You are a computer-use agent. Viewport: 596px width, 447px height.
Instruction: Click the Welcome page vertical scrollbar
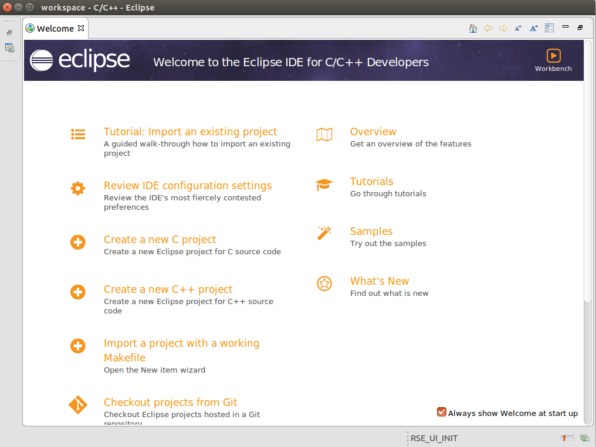[588, 170]
